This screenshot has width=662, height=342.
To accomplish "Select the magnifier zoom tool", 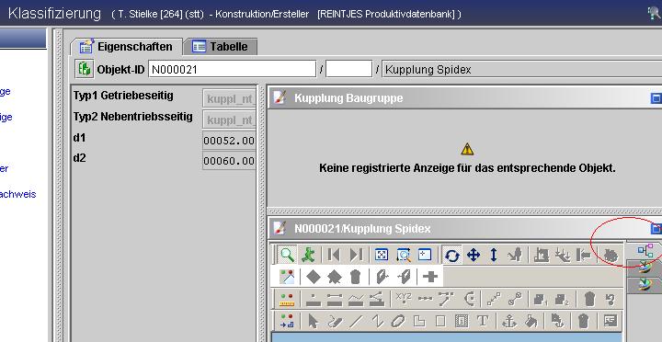I will (x=288, y=255).
